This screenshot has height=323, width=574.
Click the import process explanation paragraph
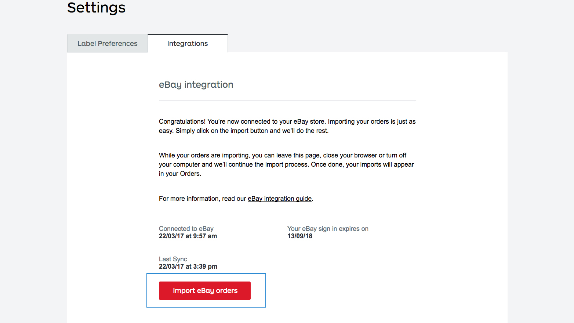click(286, 164)
